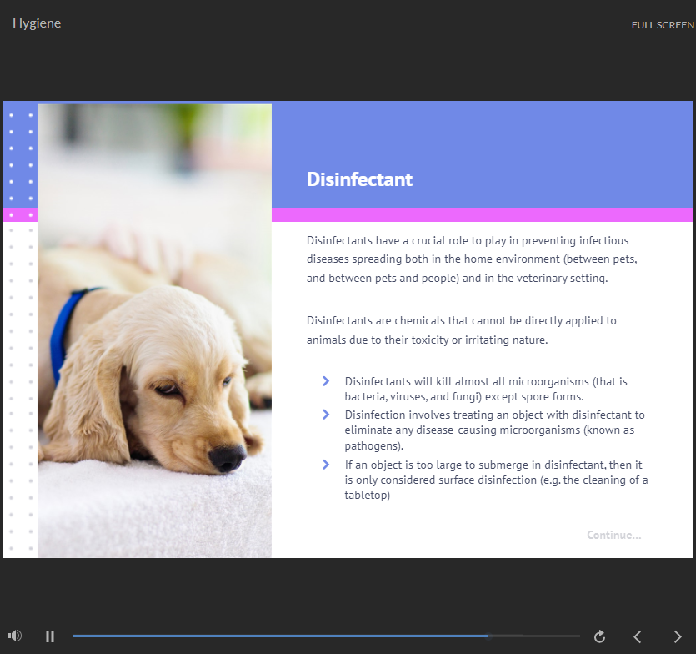Click the bullet text mentioning pathogens

(494, 430)
